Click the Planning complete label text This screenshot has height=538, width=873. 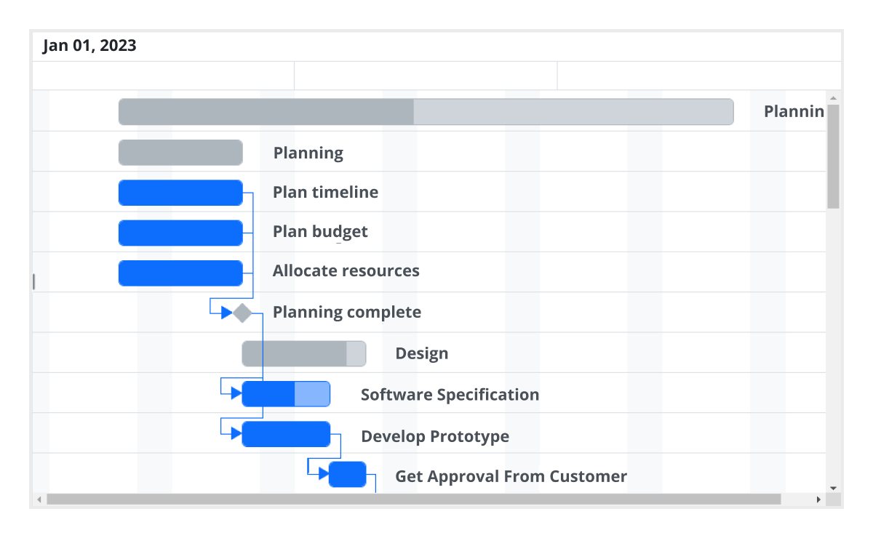[x=347, y=312]
